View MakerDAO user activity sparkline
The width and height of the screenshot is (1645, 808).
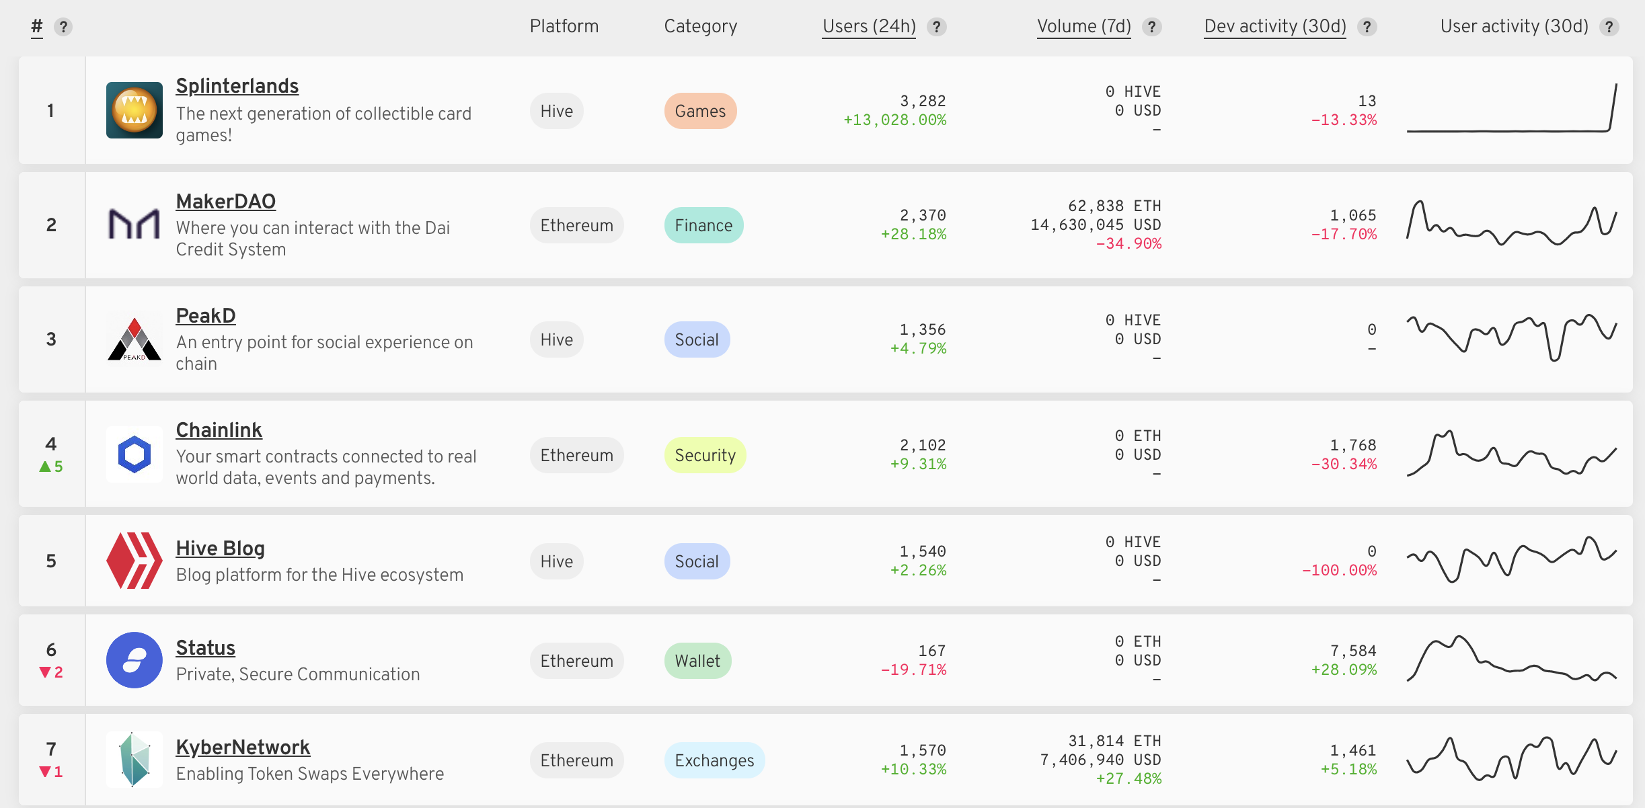1512,223
